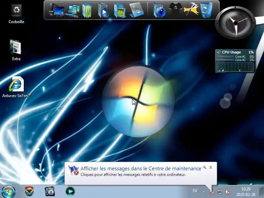Click the network tray icon
Screen dimensions: 264x198
(x=219, y=192)
